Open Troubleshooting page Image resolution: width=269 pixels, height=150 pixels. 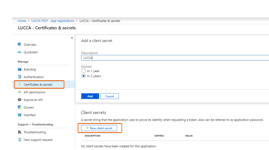pyautogui.click(x=35, y=132)
